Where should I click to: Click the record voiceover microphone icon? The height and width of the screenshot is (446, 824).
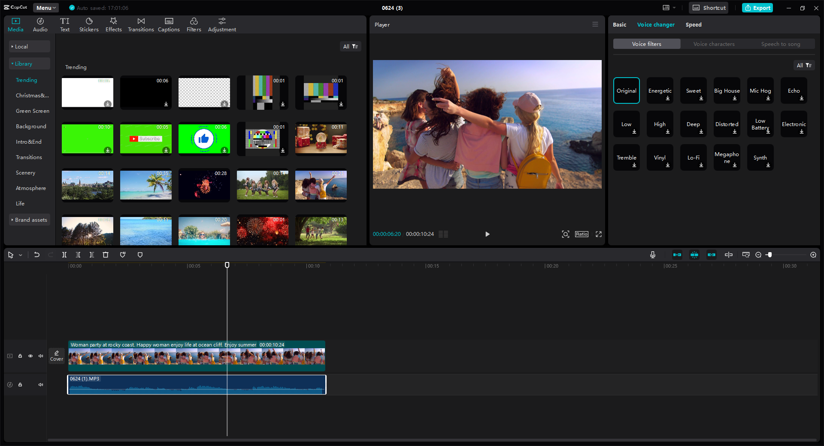click(x=652, y=255)
